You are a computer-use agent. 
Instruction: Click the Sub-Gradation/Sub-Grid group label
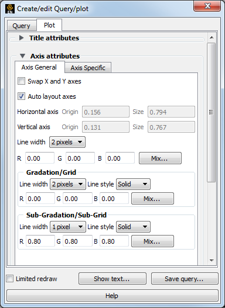tap(66, 215)
